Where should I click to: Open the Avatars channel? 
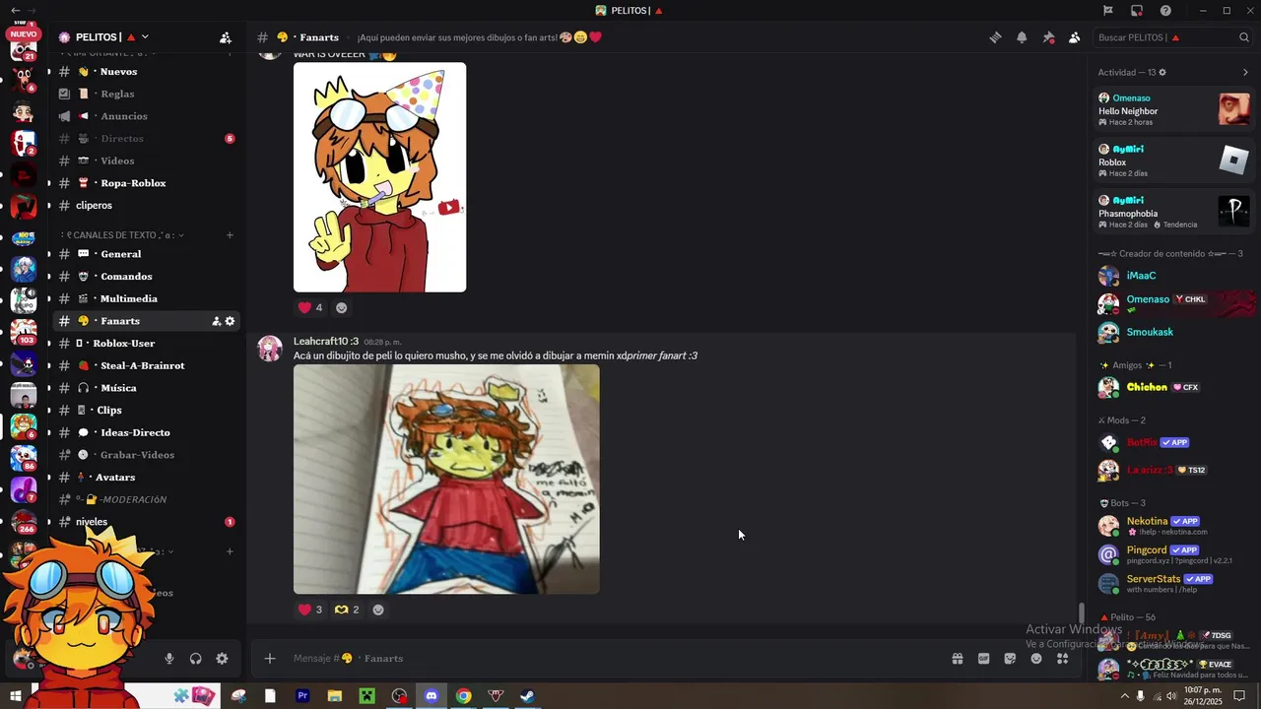[148, 478]
